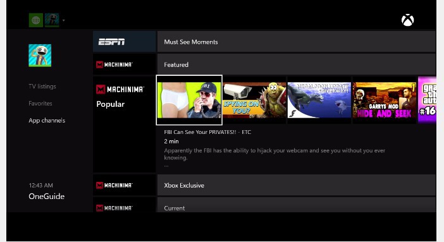This screenshot has width=444, height=242.
Task: Expand the Xbox Exclusive row
Action: [x=296, y=185]
